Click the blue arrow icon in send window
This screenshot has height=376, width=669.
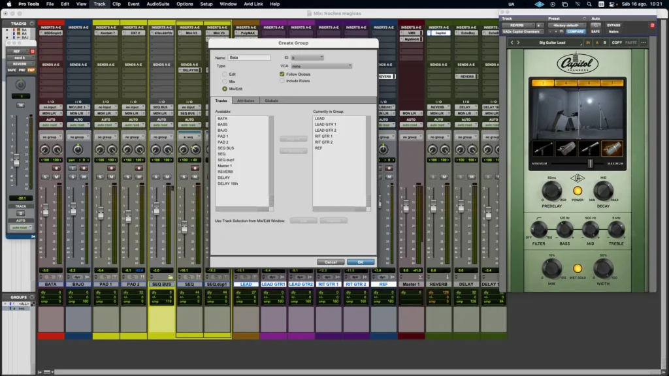[33, 236]
